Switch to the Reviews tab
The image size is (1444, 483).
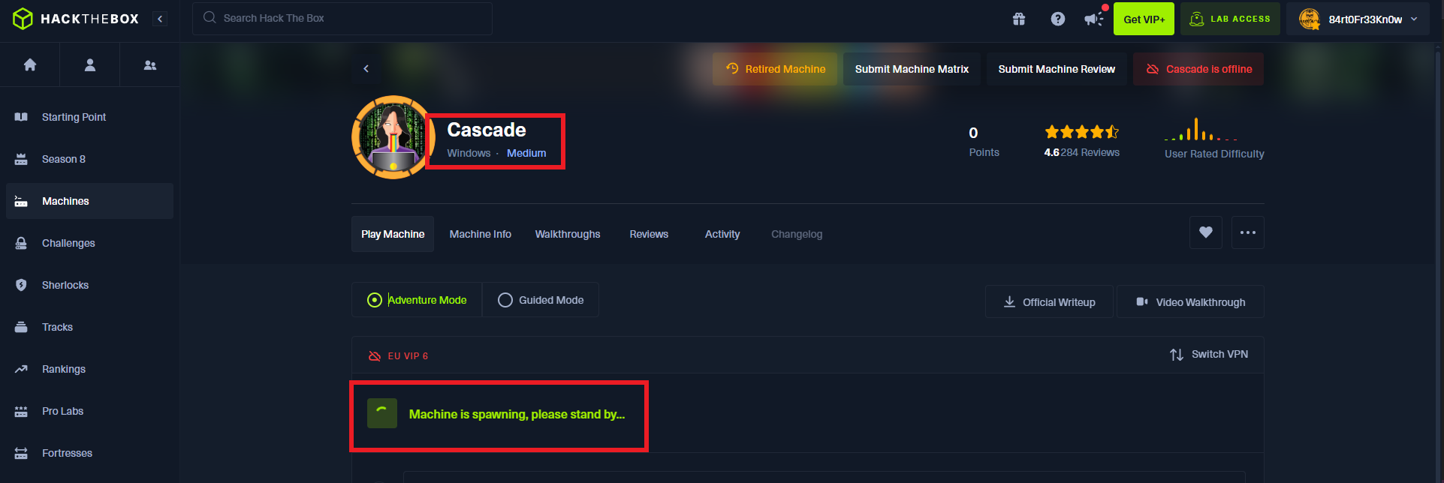coord(649,234)
